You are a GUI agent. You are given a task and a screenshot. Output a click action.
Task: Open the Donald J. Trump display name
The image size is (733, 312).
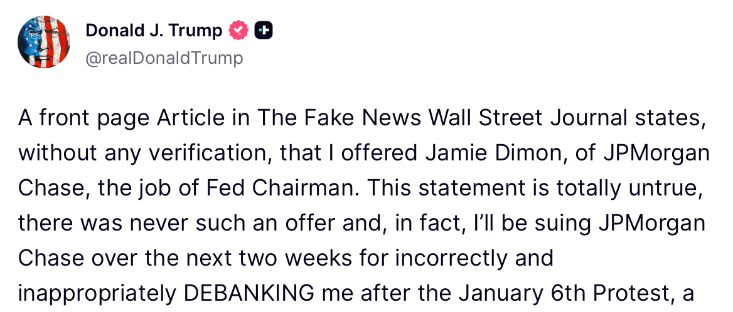click(x=154, y=30)
